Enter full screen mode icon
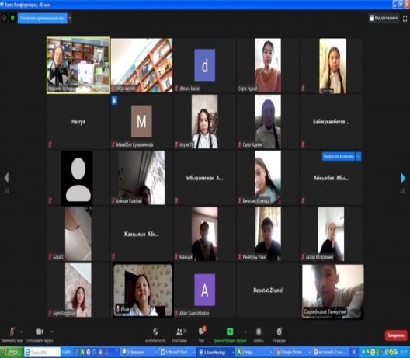 (405, 19)
